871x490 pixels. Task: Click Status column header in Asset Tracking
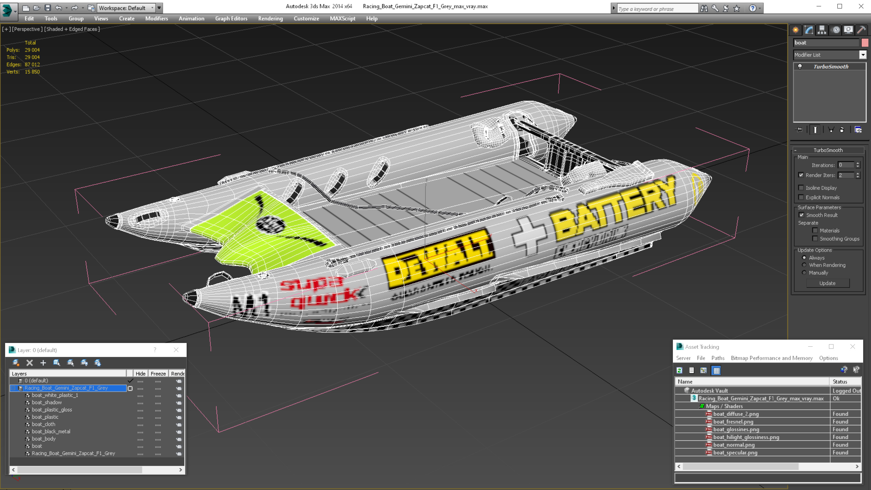(845, 381)
